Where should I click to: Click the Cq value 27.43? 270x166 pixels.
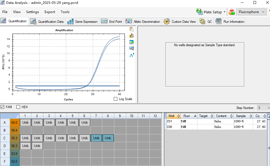coord(261,121)
